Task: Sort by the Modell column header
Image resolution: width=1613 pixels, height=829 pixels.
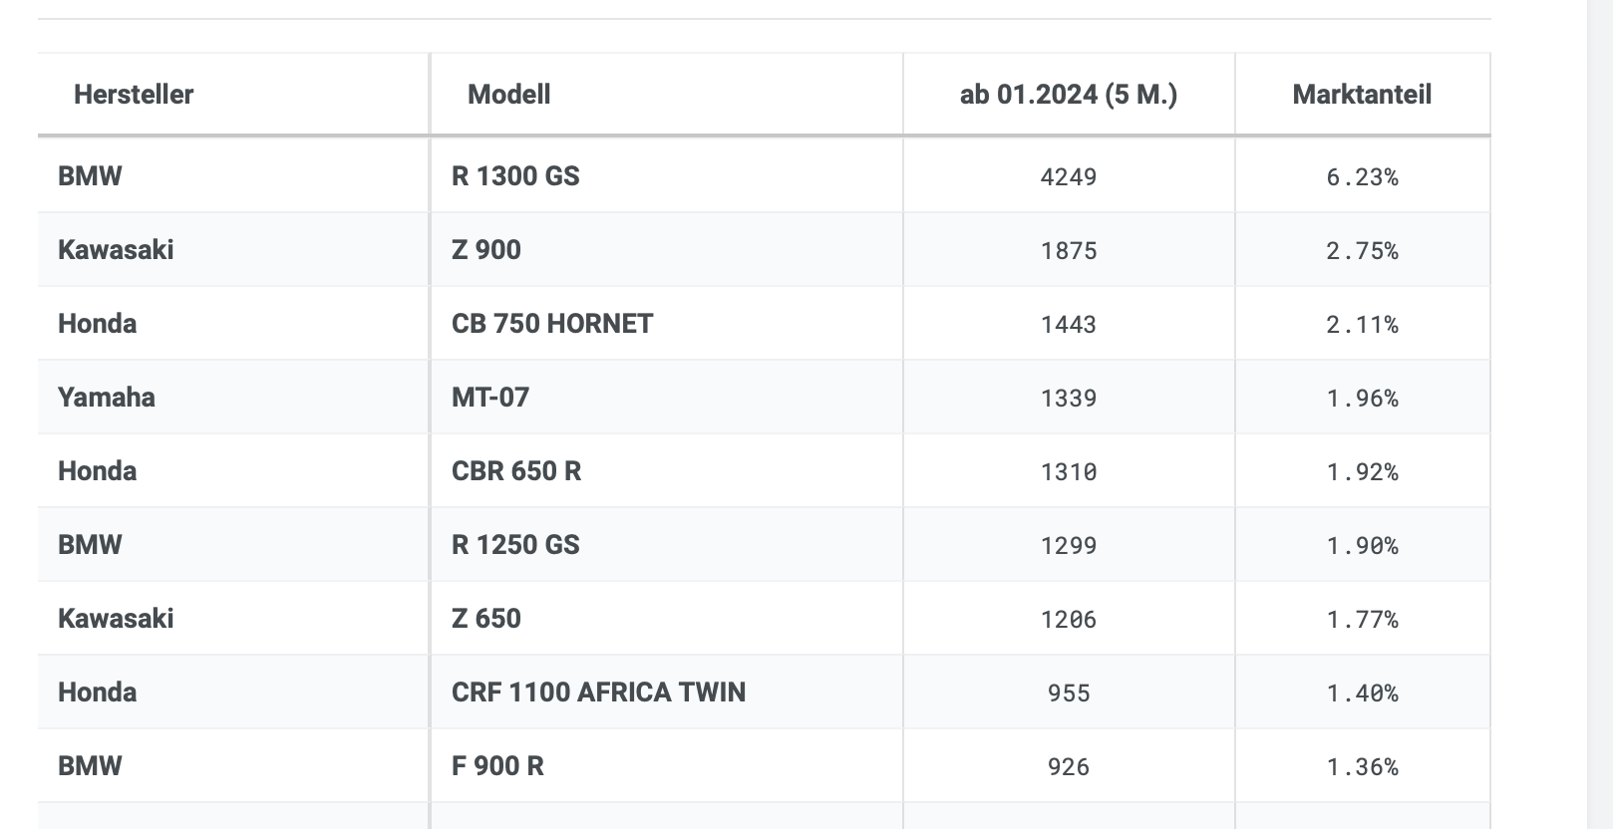Action: coord(508,95)
